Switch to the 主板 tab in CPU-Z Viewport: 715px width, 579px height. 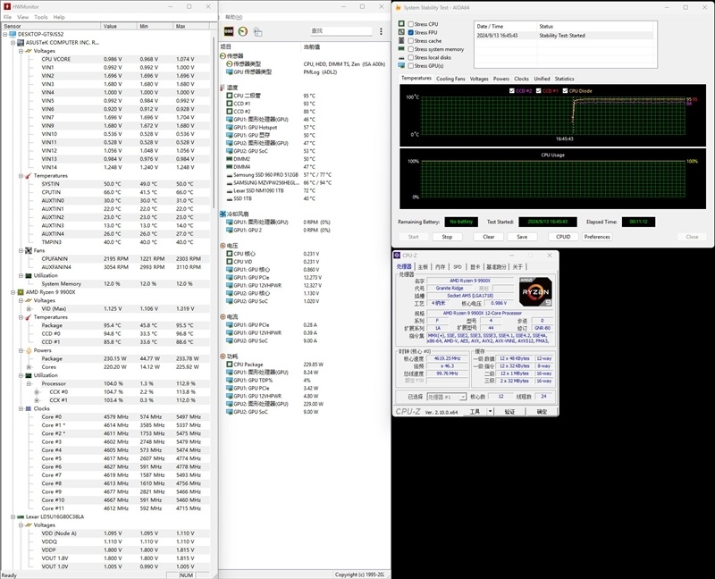click(x=423, y=266)
